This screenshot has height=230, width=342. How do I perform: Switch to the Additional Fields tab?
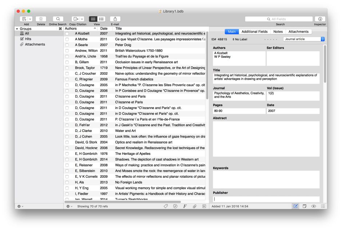coord(254,32)
